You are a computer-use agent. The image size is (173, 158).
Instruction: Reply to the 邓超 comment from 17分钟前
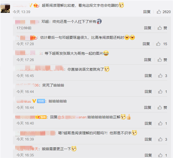tap(148, 28)
